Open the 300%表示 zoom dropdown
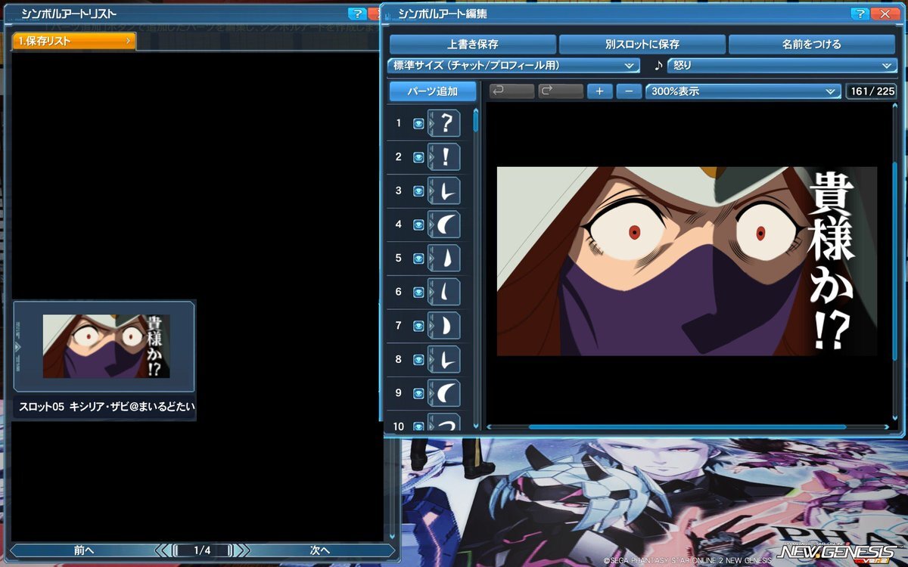This screenshot has width=908, height=567. 743,91
